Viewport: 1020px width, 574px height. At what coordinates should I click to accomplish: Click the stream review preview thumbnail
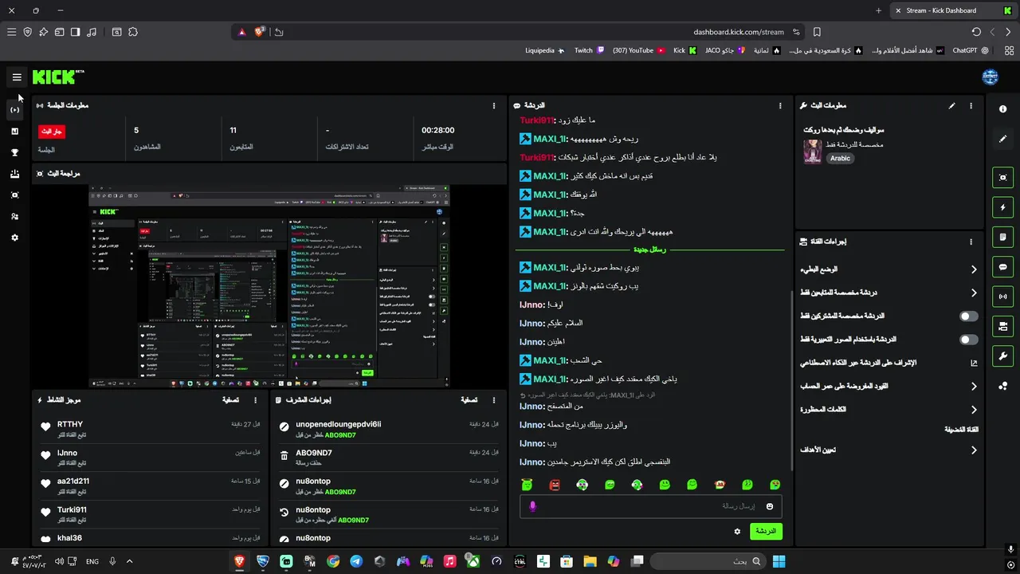[x=269, y=287]
